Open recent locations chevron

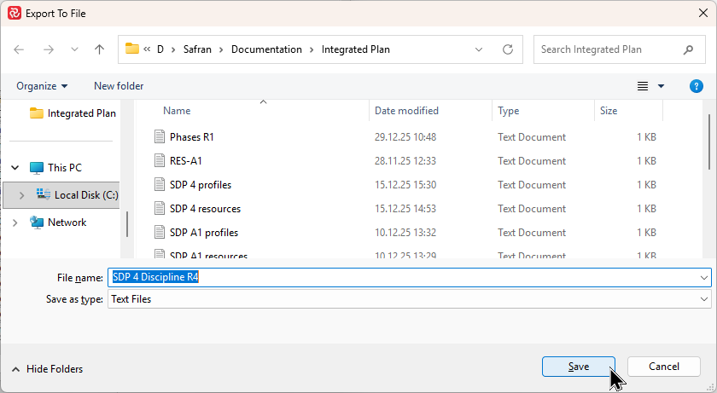pyautogui.click(x=74, y=49)
